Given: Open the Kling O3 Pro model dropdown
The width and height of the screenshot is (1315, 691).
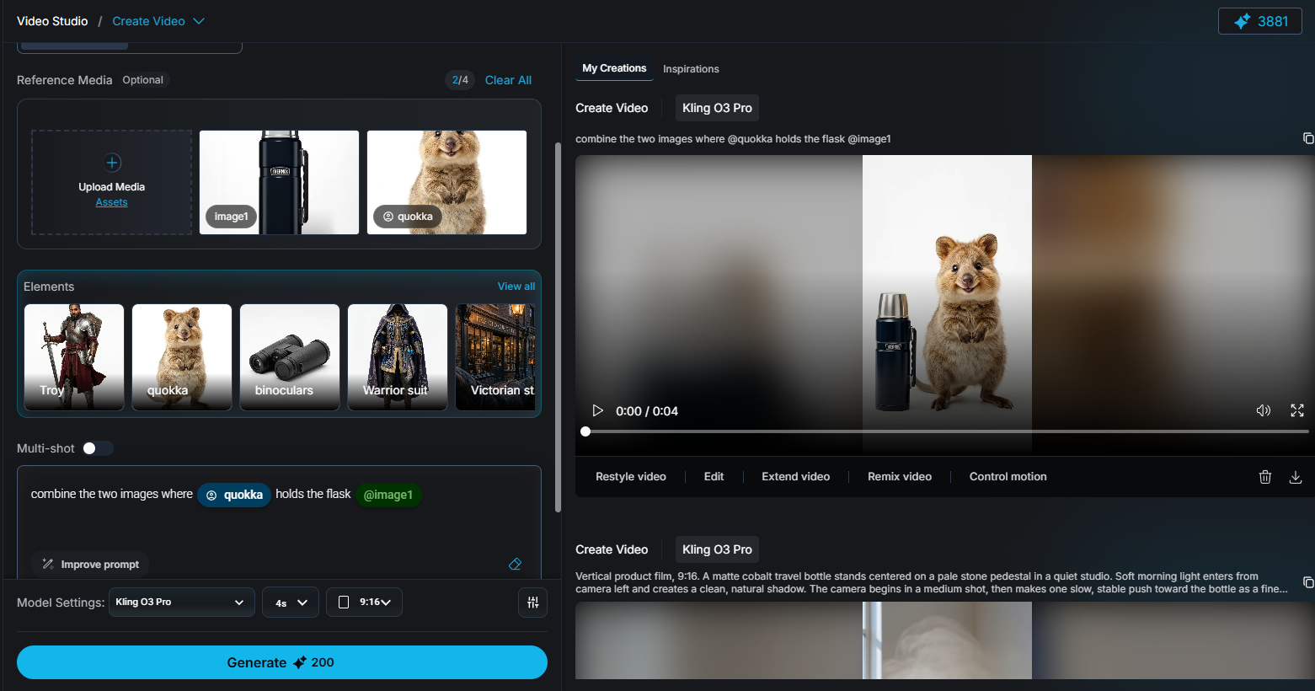Looking at the screenshot, I should pyautogui.click(x=182, y=603).
